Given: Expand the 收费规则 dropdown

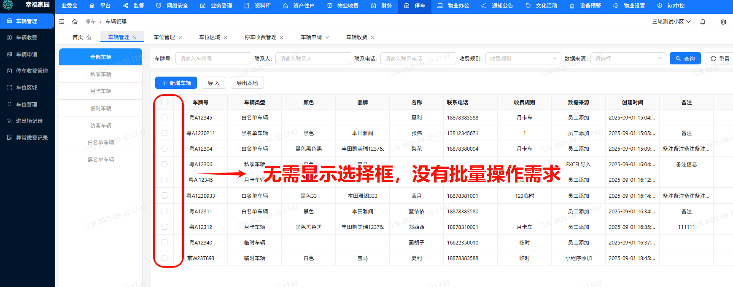Looking at the screenshot, I should coord(523,58).
